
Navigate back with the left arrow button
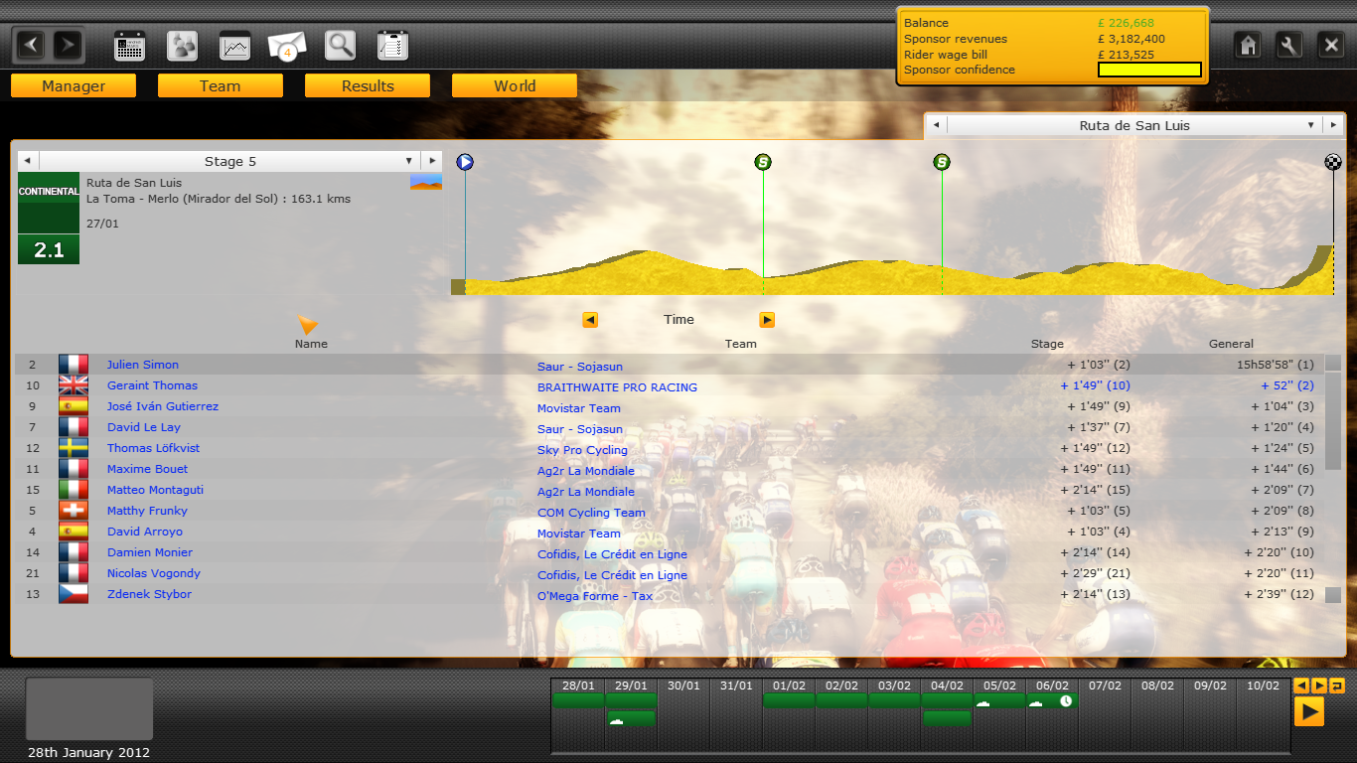tap(31, 45)
